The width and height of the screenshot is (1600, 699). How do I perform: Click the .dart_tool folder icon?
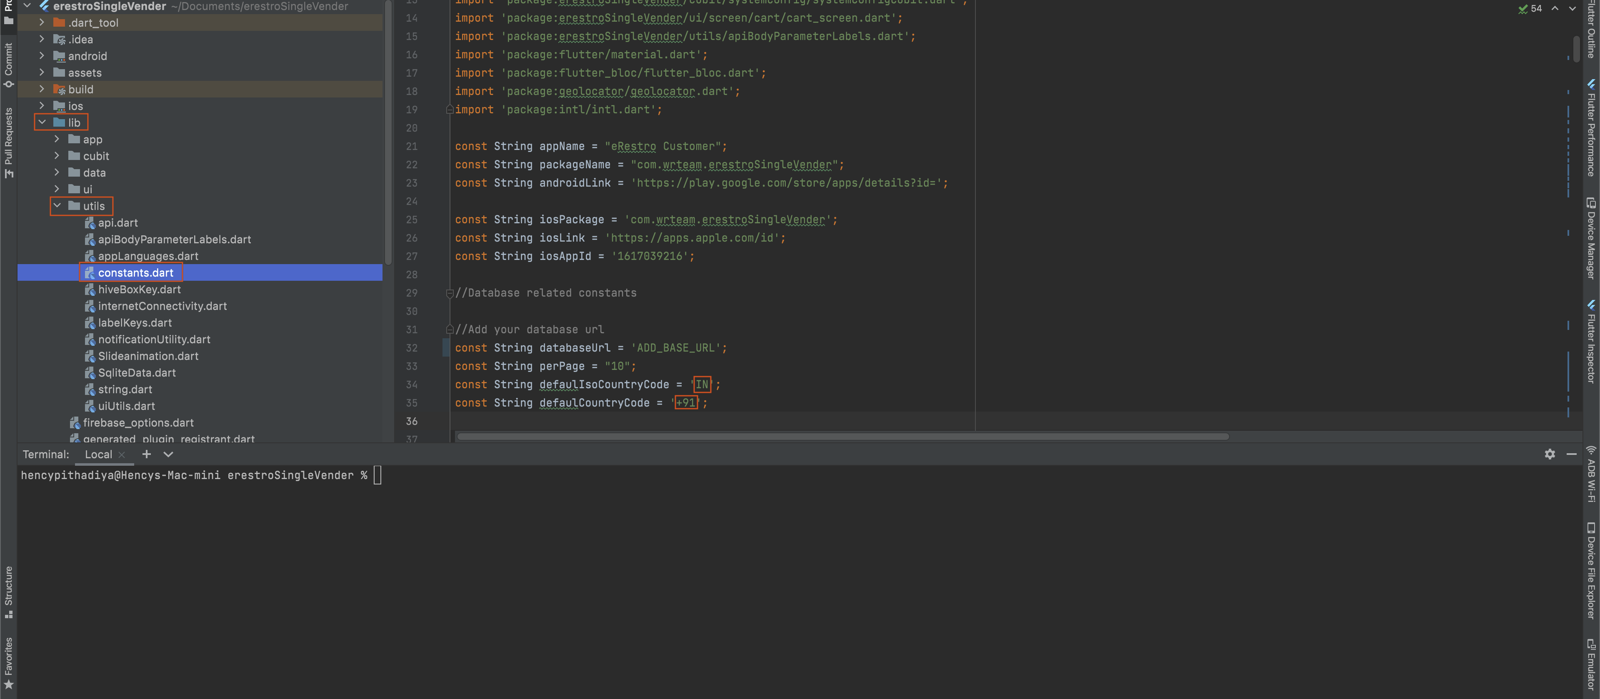60,22
